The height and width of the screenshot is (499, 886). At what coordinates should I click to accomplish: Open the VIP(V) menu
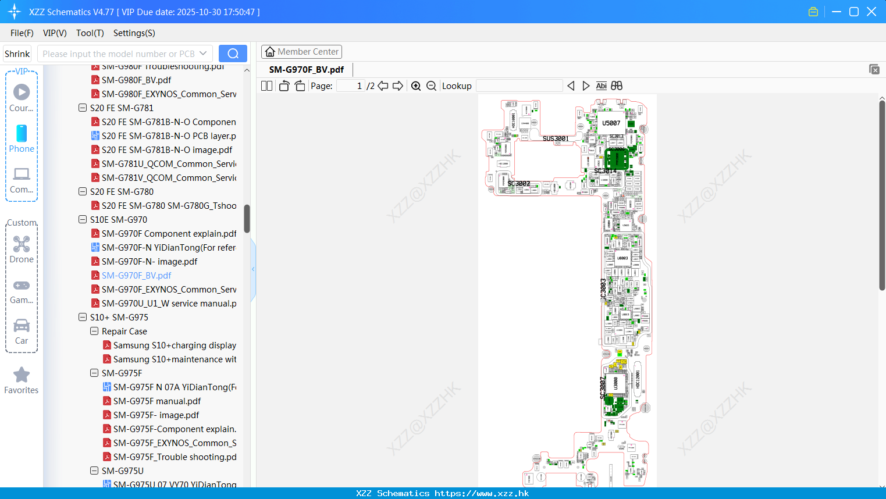tap(55, 33)
